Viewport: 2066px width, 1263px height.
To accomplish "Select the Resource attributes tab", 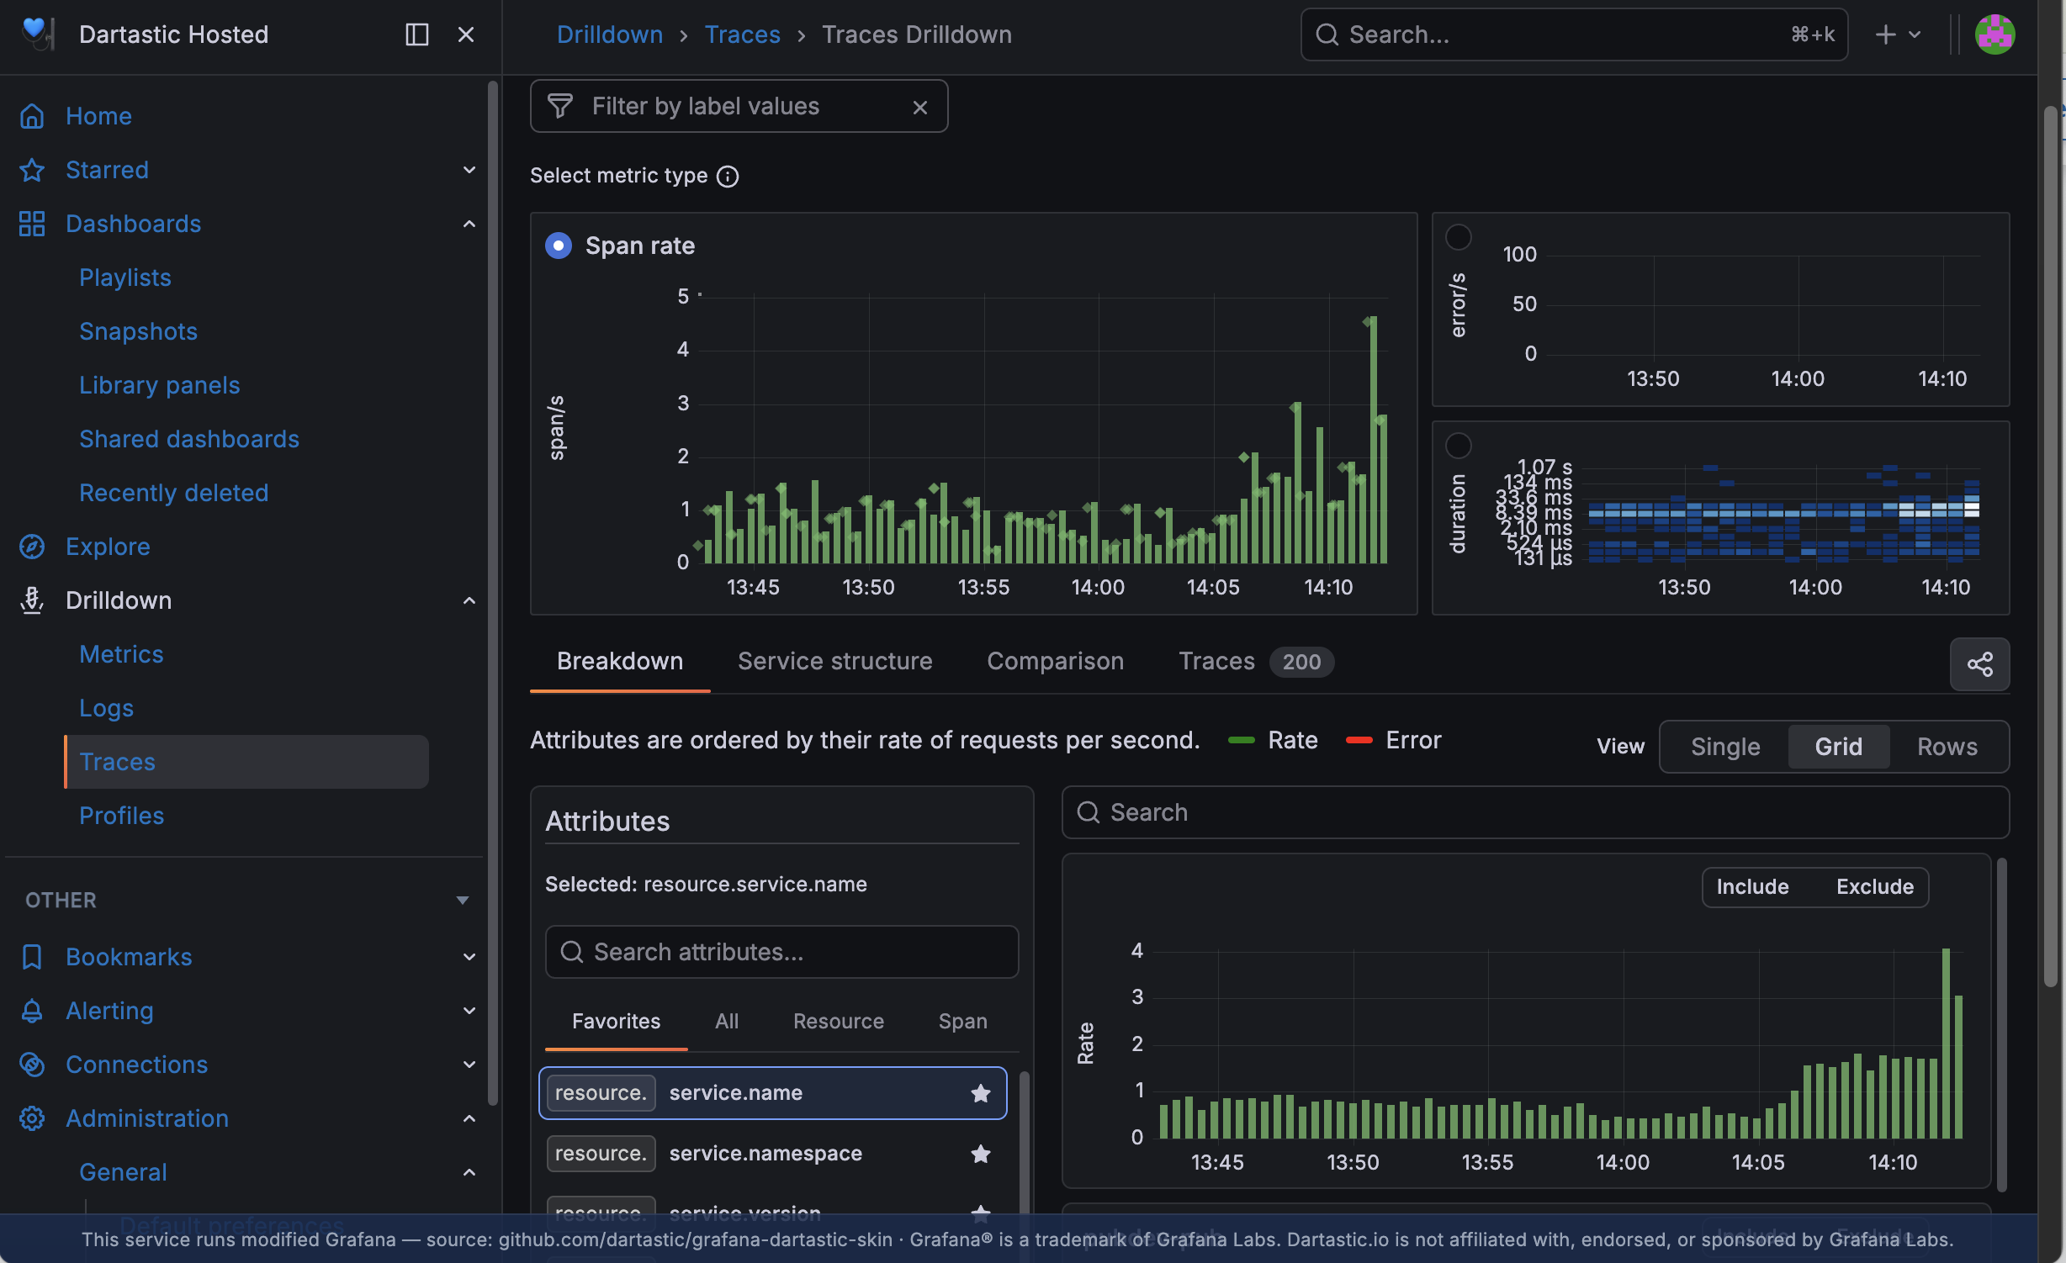I will pyautogui.click(x=839, y=1022).
